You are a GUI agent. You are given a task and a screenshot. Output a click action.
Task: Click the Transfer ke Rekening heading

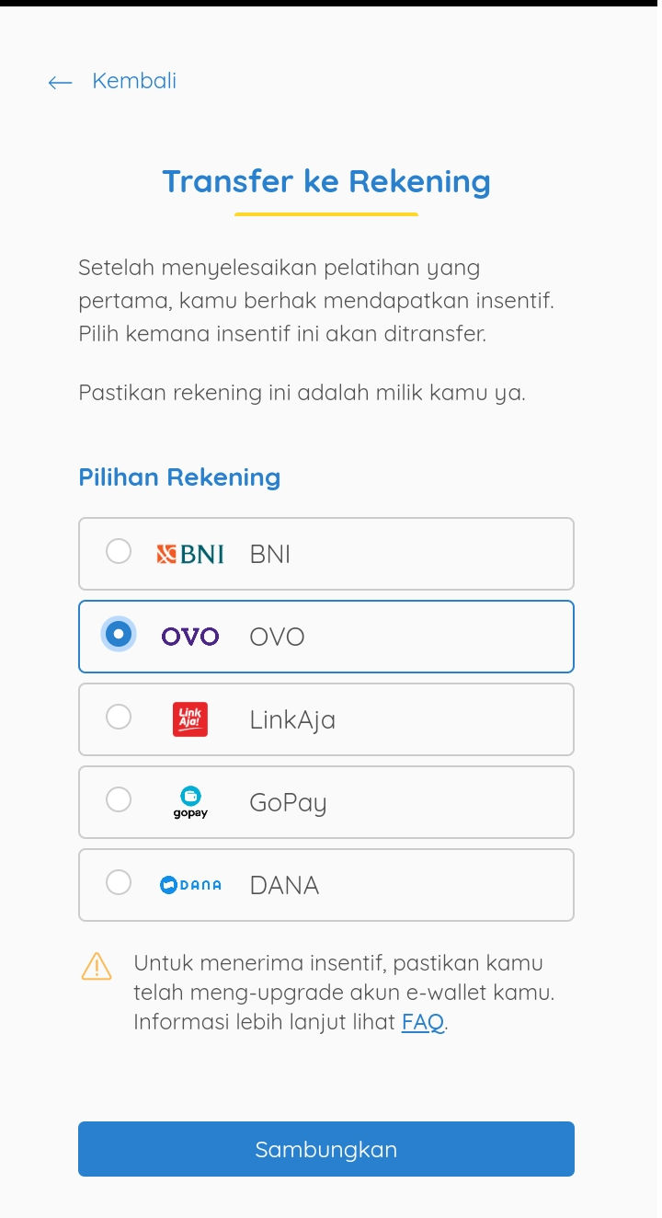point(326,181)
